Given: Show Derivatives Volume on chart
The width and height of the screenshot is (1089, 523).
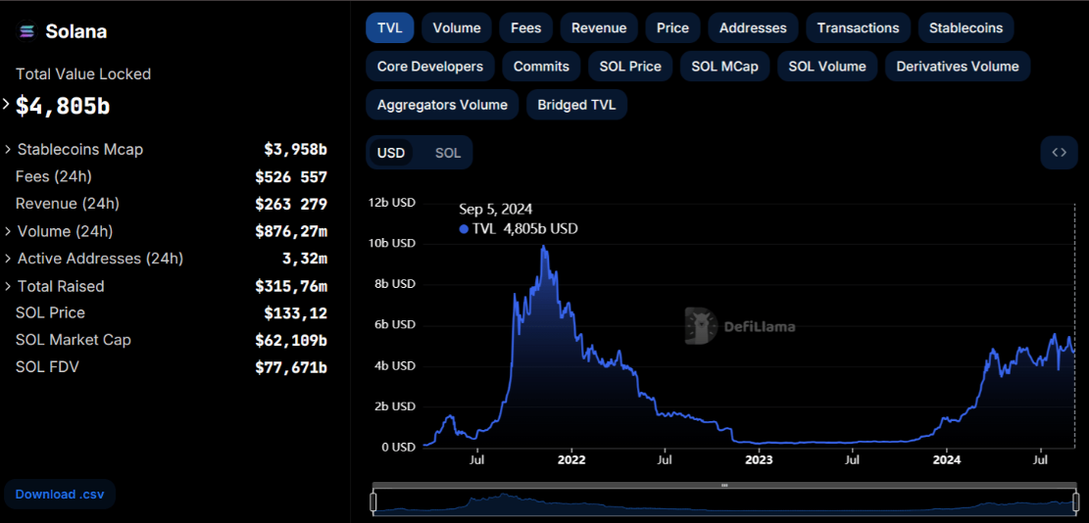Looking at the screenshot, I should 957,67.
